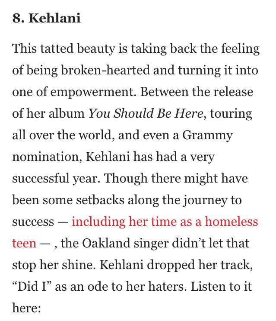The width and height of the screenshot is (276, 321).
Task: Click the phrase 'broken-hearted' in the paragraph
Action: (105, 70)
